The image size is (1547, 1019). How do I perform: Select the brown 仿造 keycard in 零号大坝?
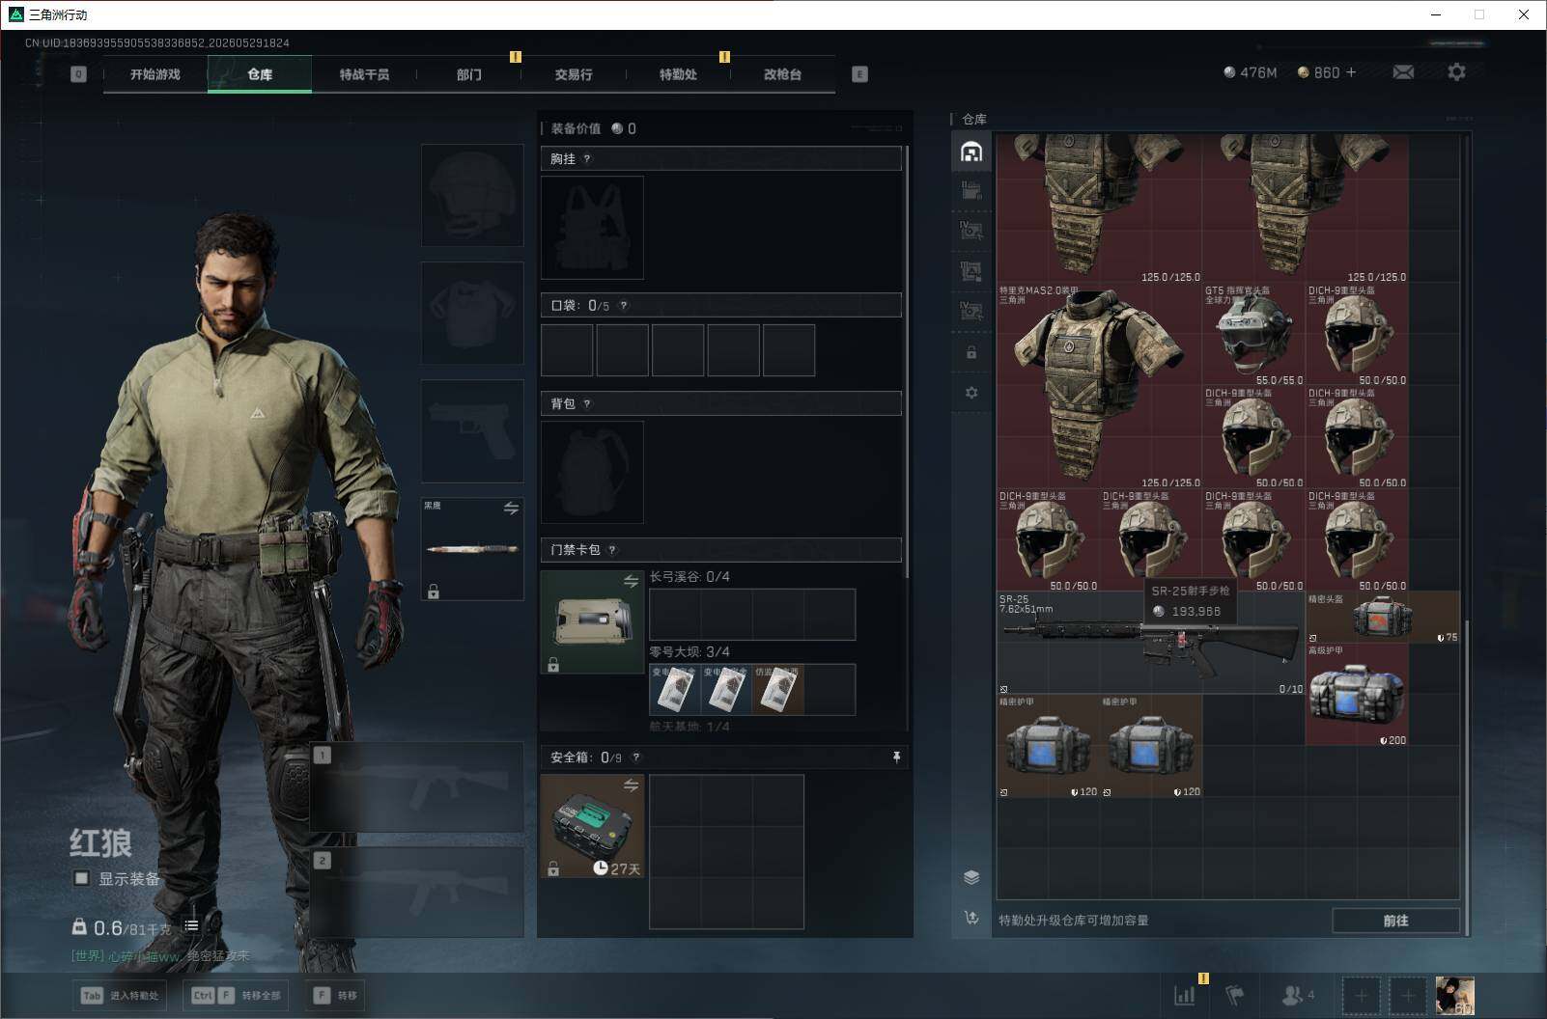click(x=778, y=690)
